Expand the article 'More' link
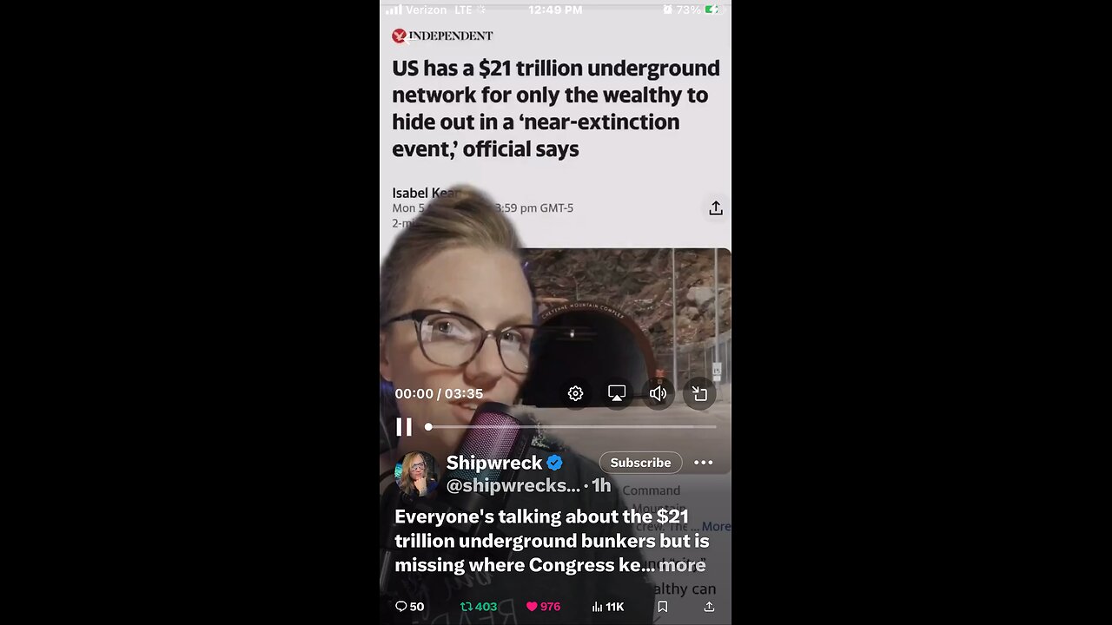 point(716,526)
